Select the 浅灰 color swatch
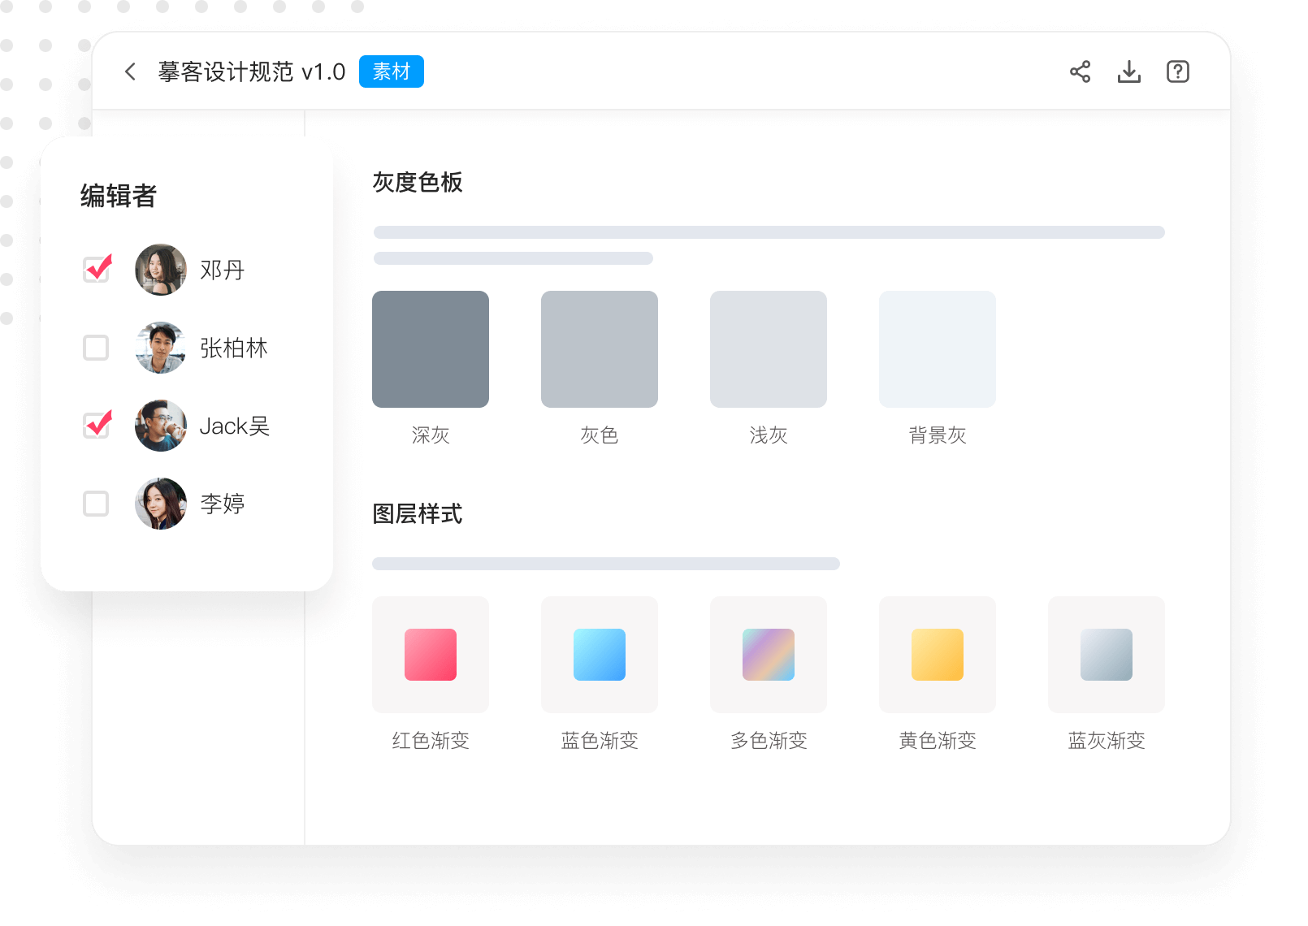 point(769,349)
